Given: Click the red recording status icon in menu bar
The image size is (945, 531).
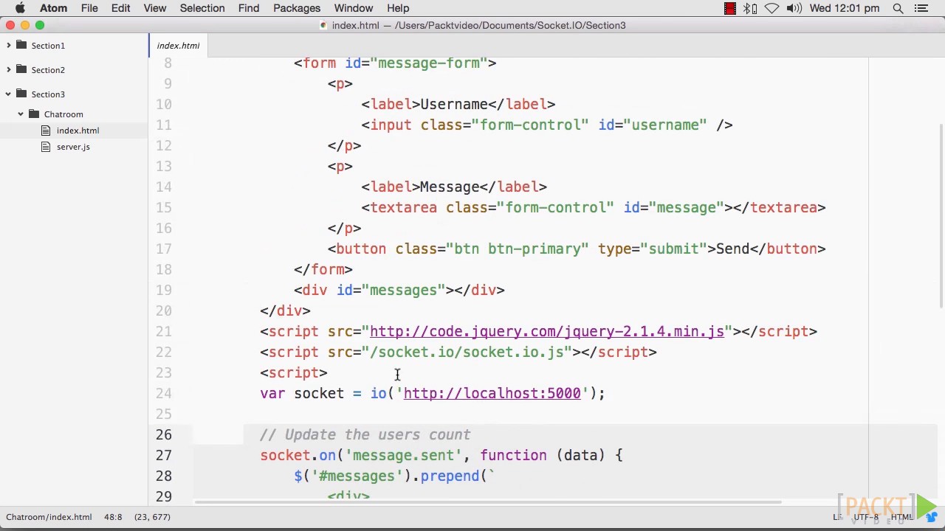Looking at the screenshot, I should click(x=730, y=8).
